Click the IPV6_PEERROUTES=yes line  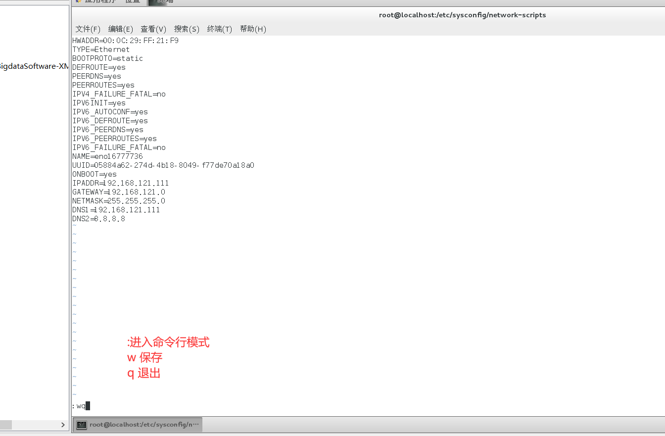coord(114,139)
